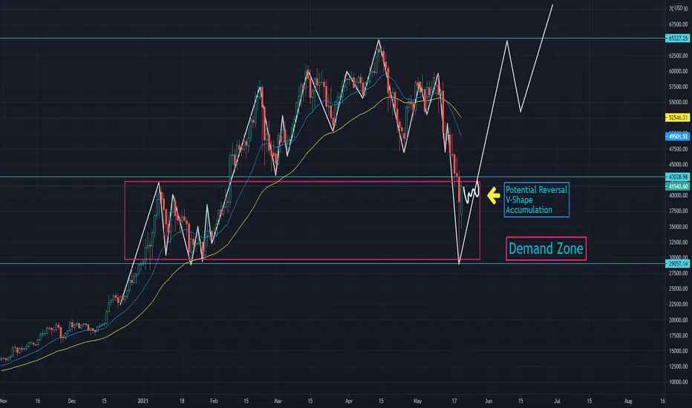692x408 pixels.
Task: Click the 2021 label on time axis
Action: coord(143,401)
